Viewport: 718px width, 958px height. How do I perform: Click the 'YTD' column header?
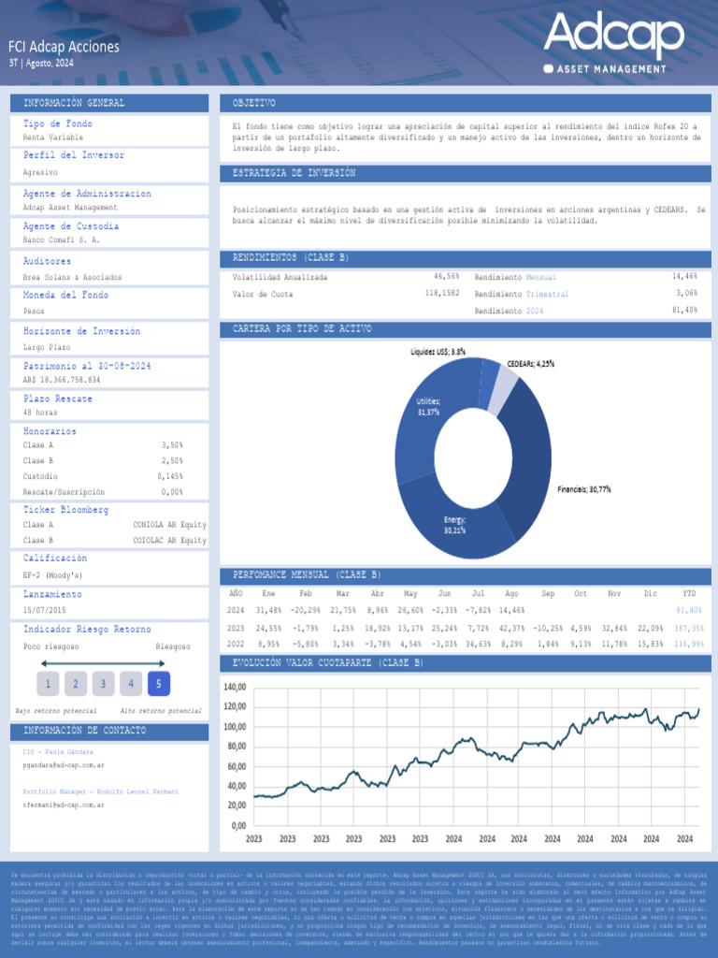[689, 593]
